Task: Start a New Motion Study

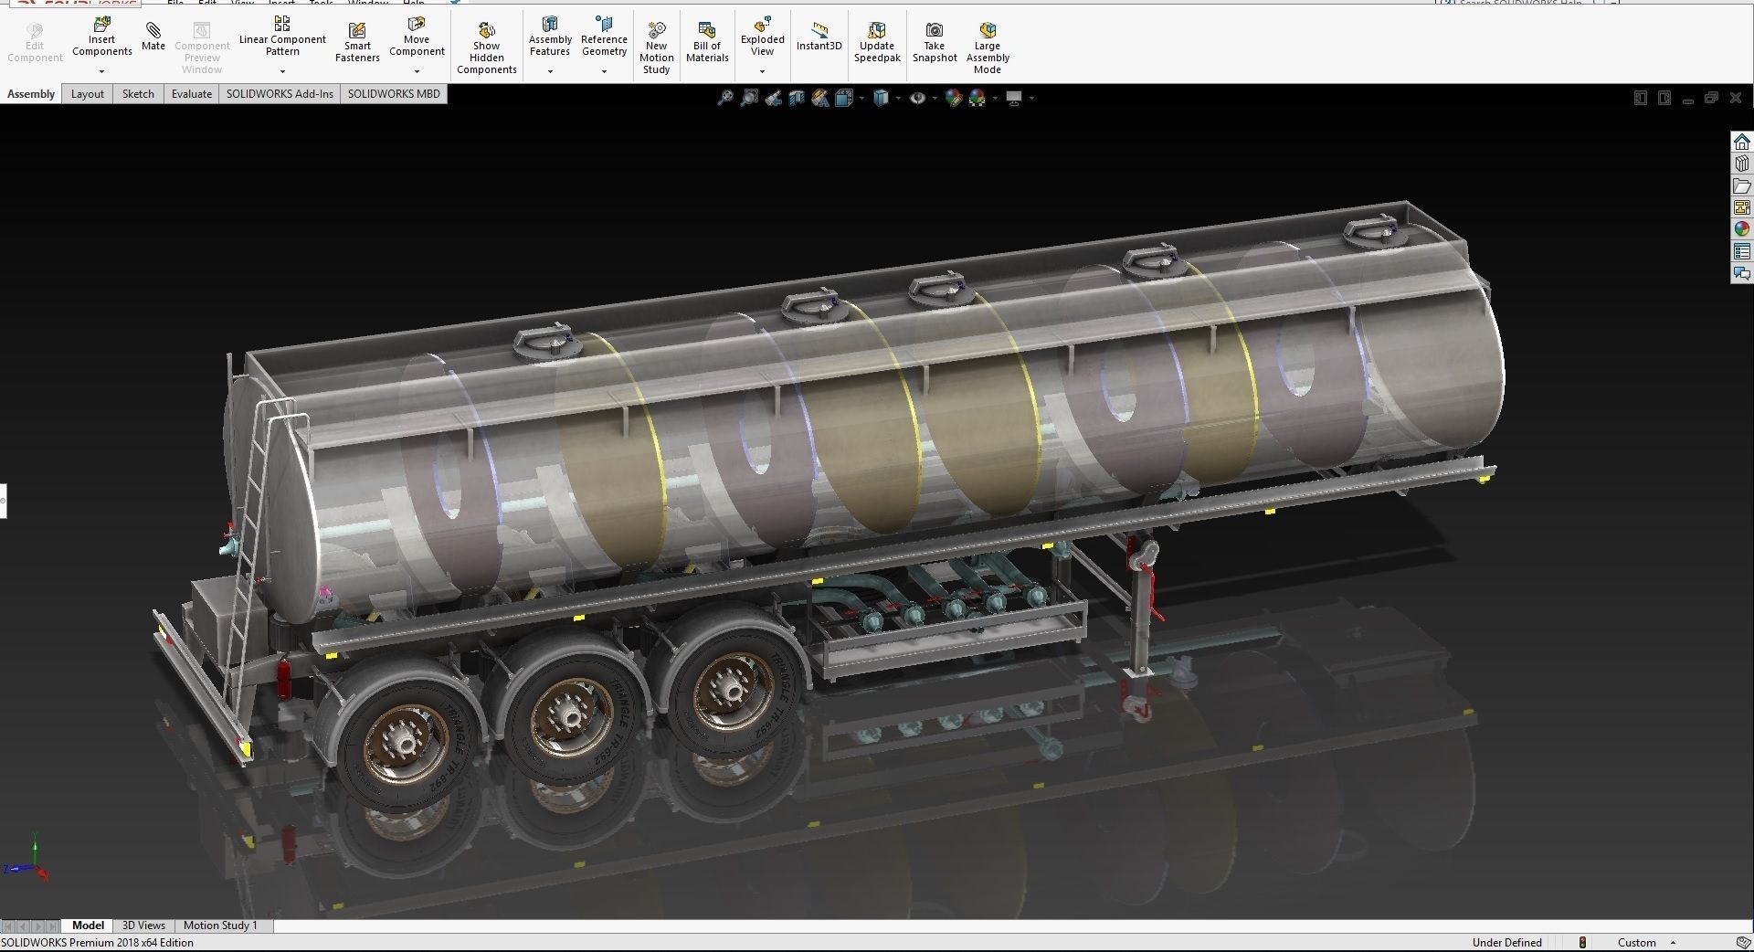Action: tap(656, 48)
